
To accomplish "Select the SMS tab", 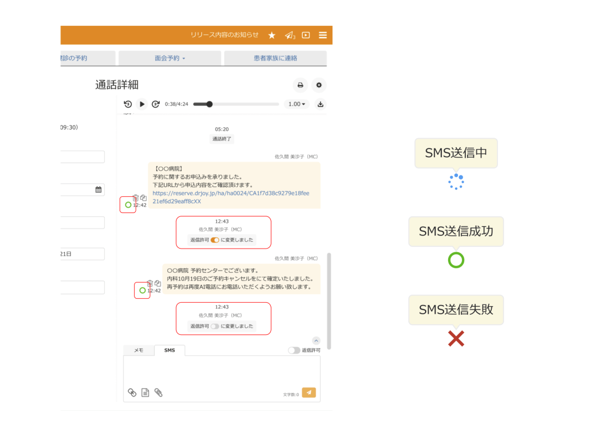I will [x=170, y=350].
